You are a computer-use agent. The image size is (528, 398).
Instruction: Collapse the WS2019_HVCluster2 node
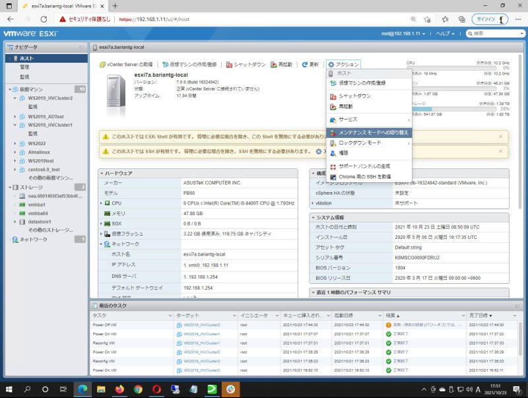coord(15,98)
